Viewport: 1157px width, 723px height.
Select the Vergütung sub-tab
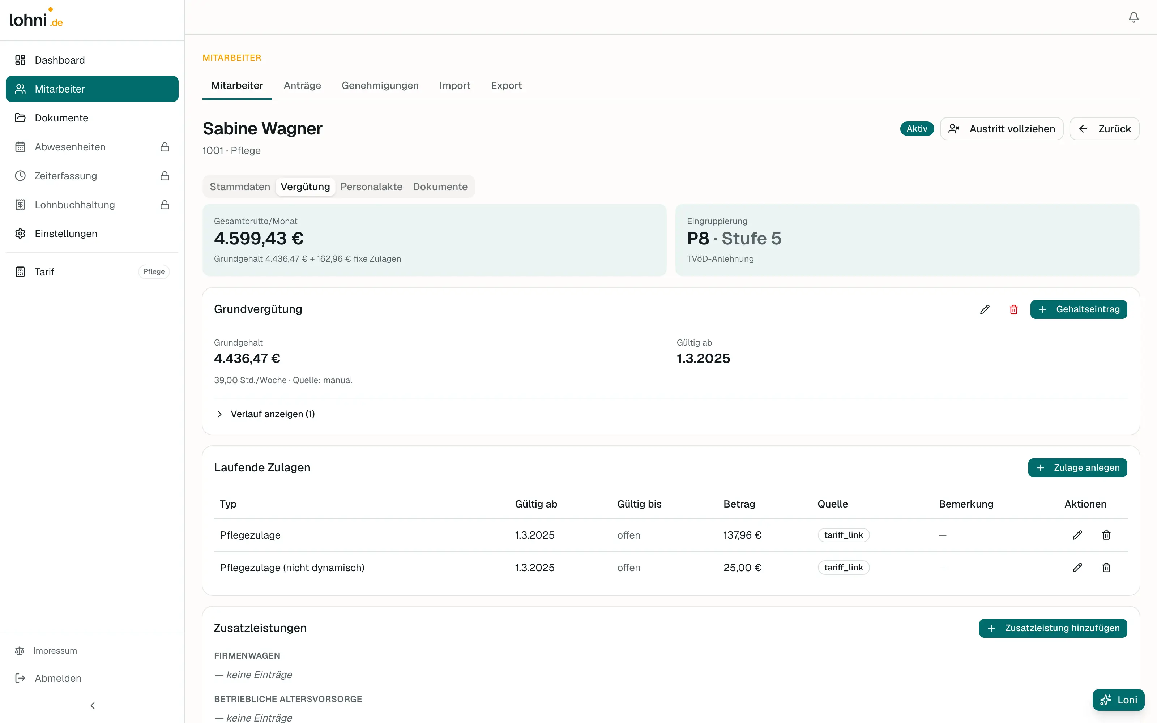point(305,187)
